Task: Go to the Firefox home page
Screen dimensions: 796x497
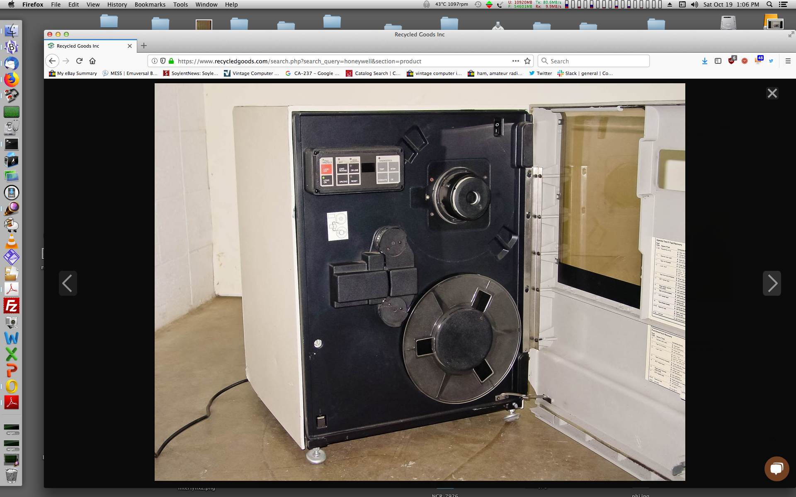Action: coord(92,61)
